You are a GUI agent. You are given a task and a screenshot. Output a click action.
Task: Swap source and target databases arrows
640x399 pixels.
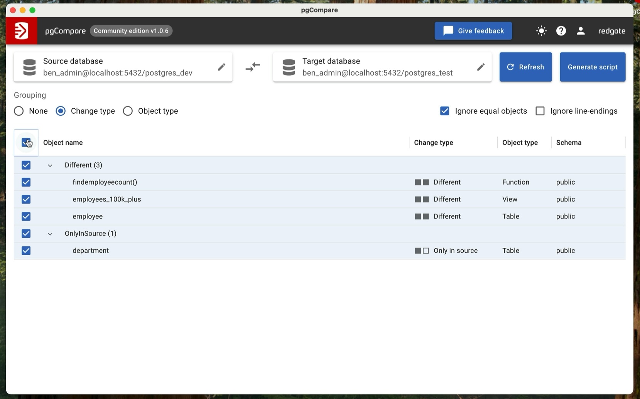coord(253,67)
